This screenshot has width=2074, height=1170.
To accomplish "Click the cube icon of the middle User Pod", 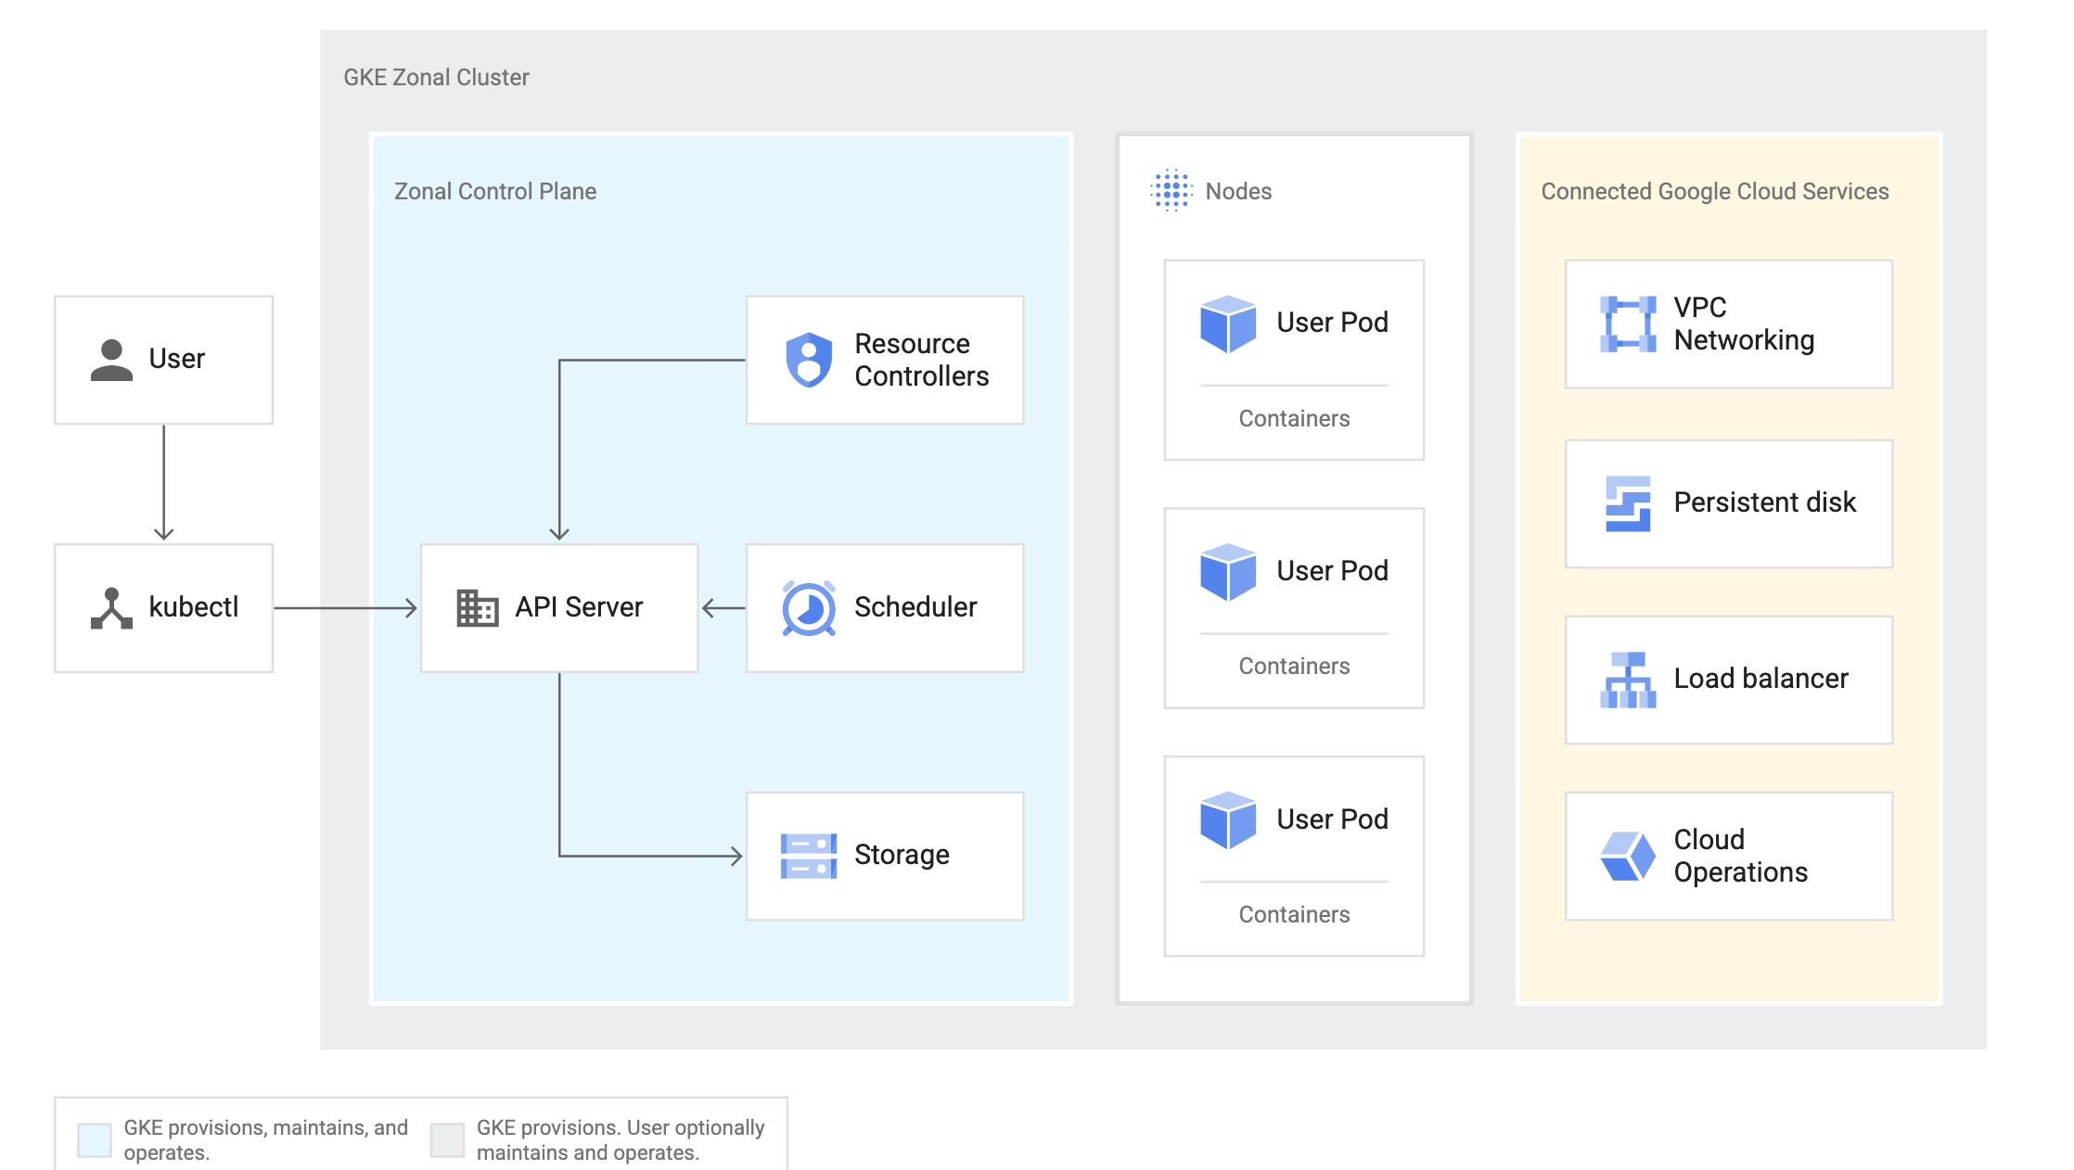I will (1228, 572).
